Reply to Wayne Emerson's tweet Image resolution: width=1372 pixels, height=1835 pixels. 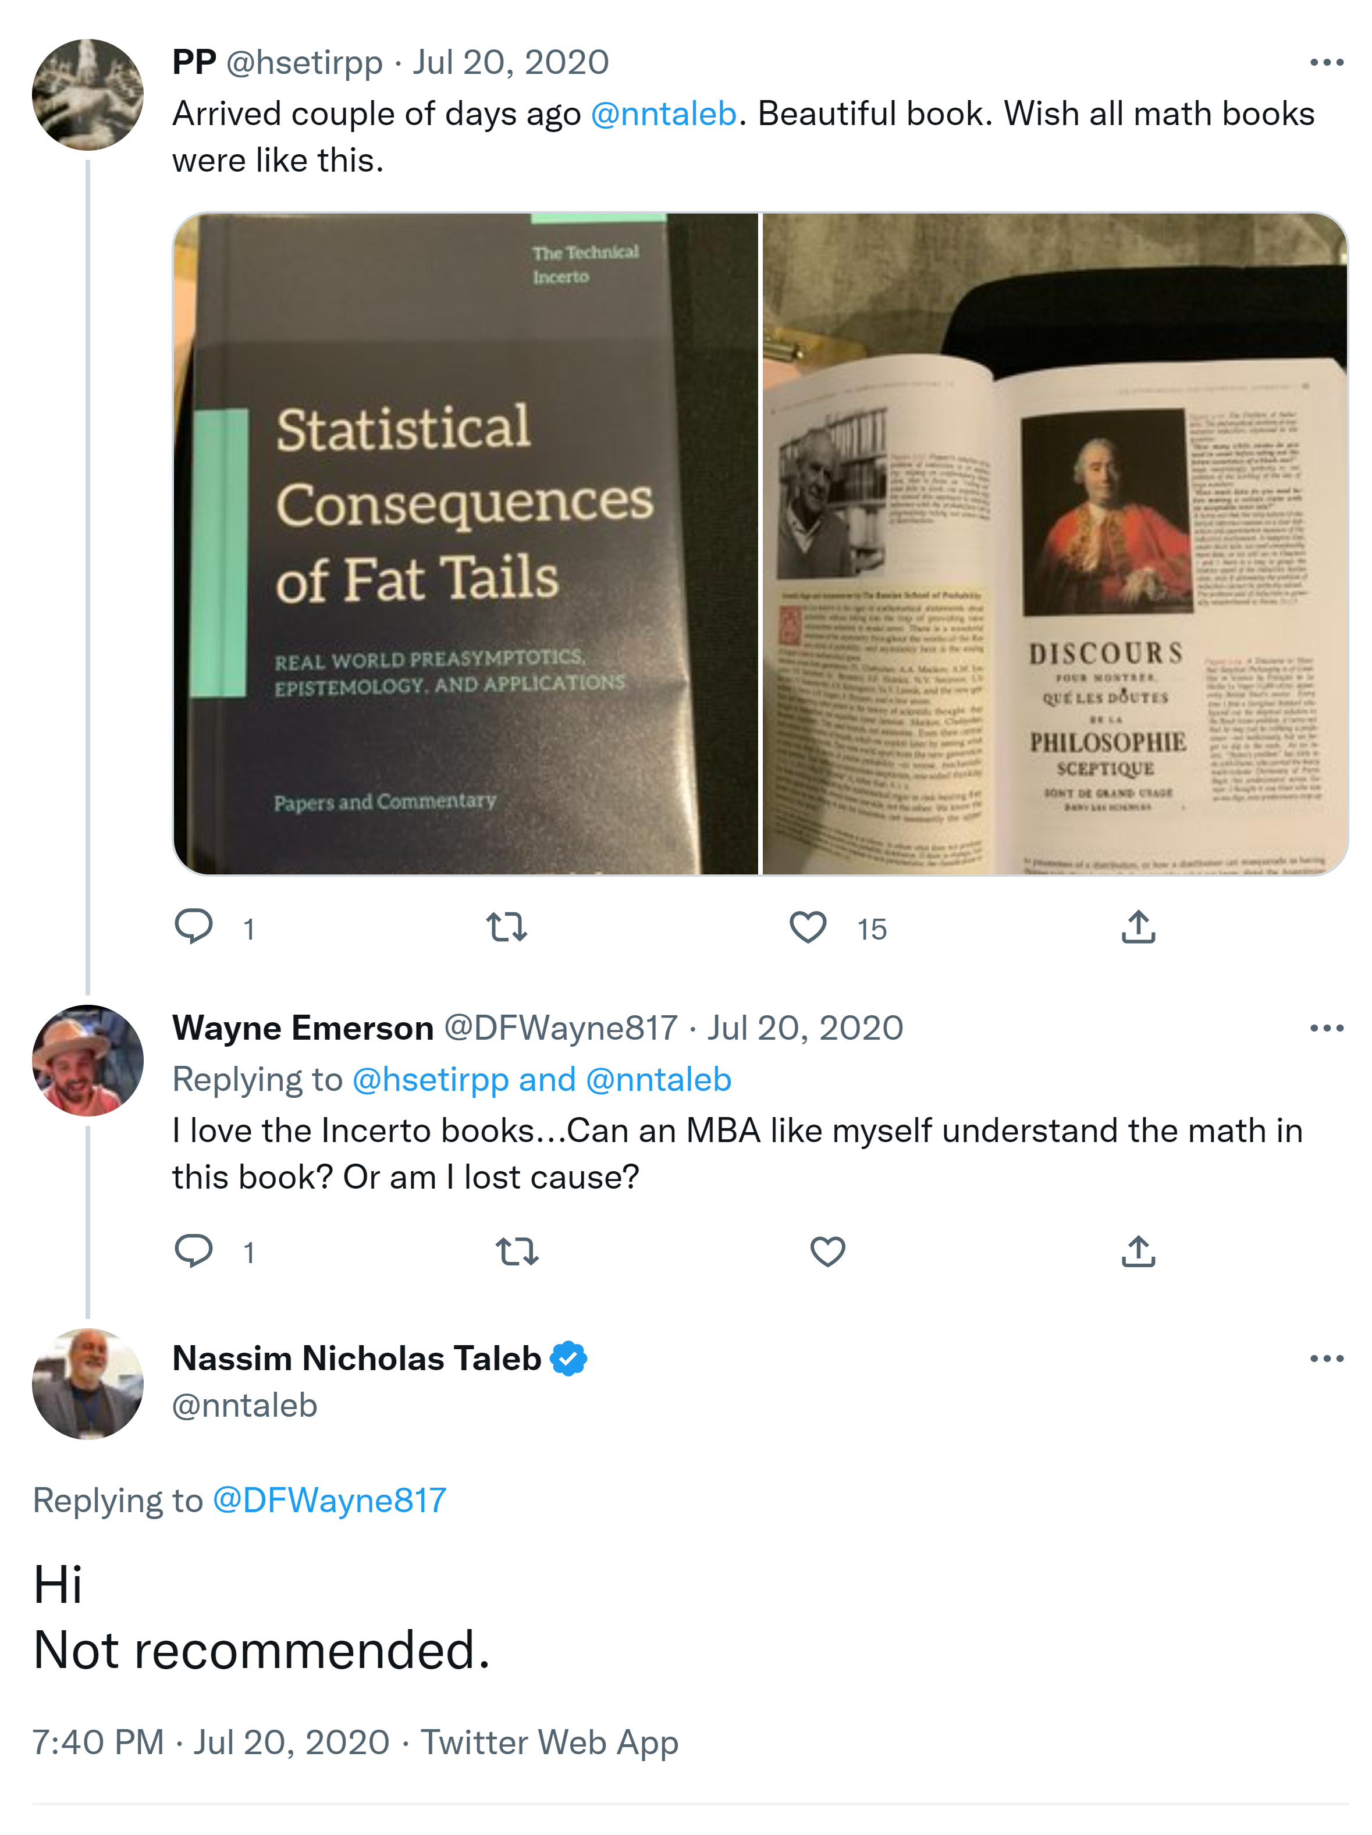193,1250
